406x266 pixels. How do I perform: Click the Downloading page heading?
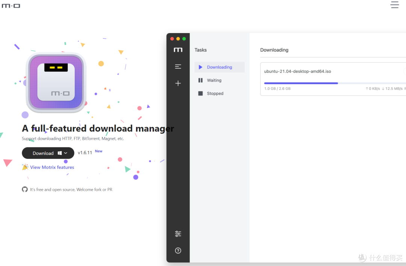[274, 50]
